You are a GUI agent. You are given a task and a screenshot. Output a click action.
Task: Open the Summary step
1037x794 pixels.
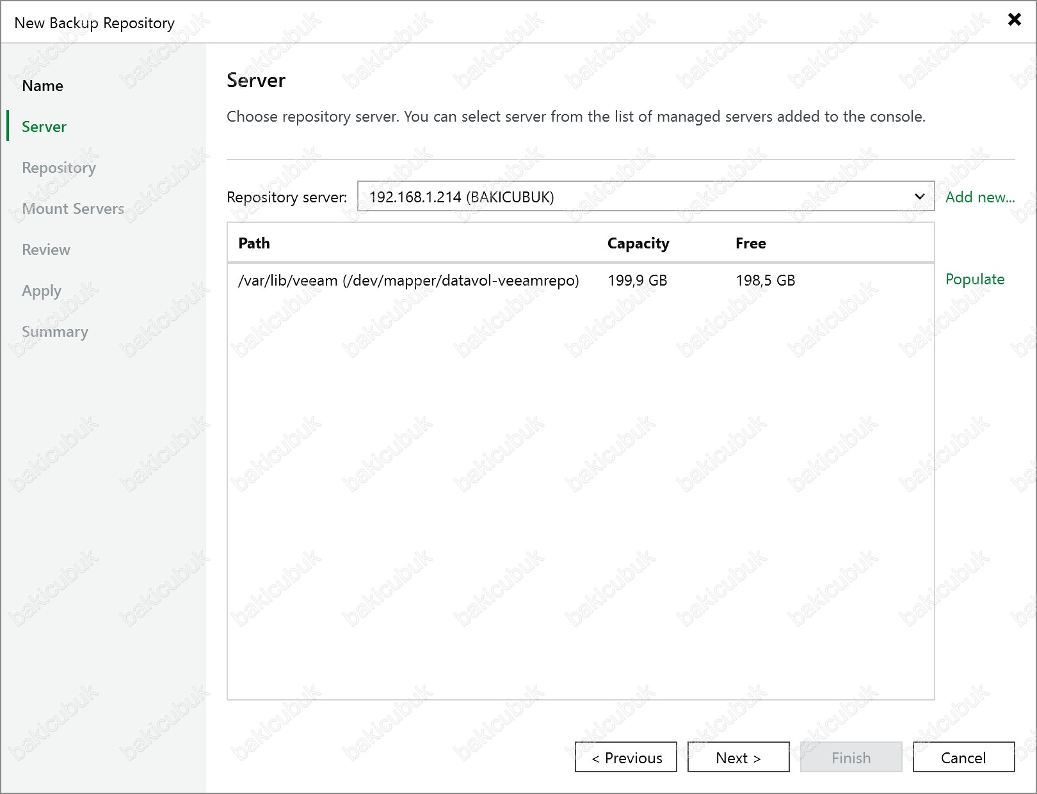55,332
